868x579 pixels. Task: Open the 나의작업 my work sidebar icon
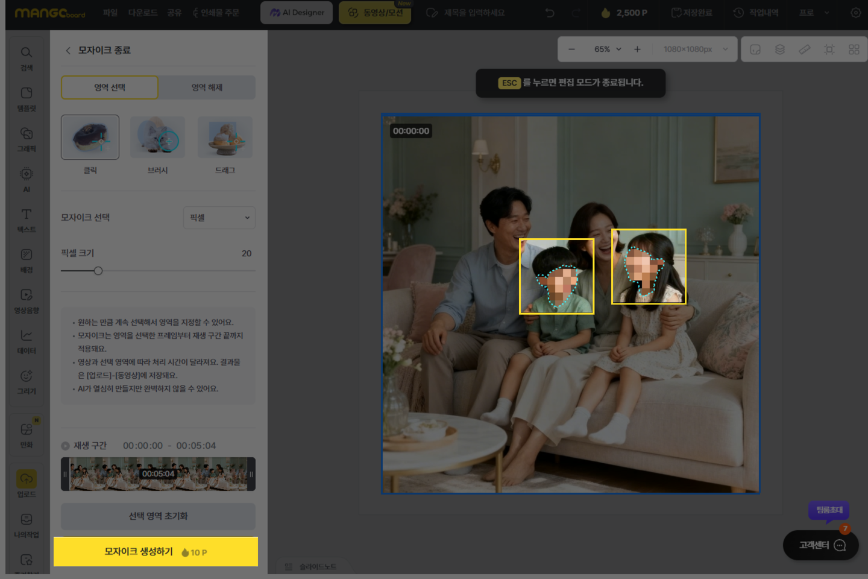click(x=27, y=525)
